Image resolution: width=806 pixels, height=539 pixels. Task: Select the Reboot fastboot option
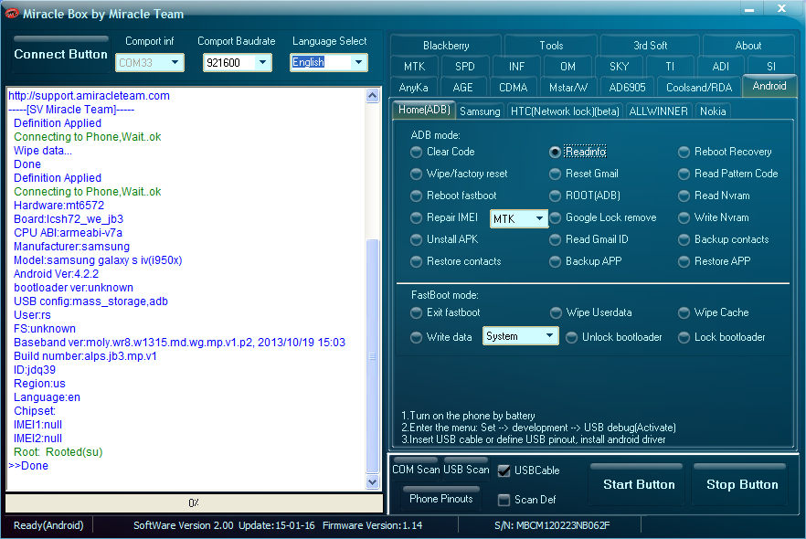click(x=453, y=196)
